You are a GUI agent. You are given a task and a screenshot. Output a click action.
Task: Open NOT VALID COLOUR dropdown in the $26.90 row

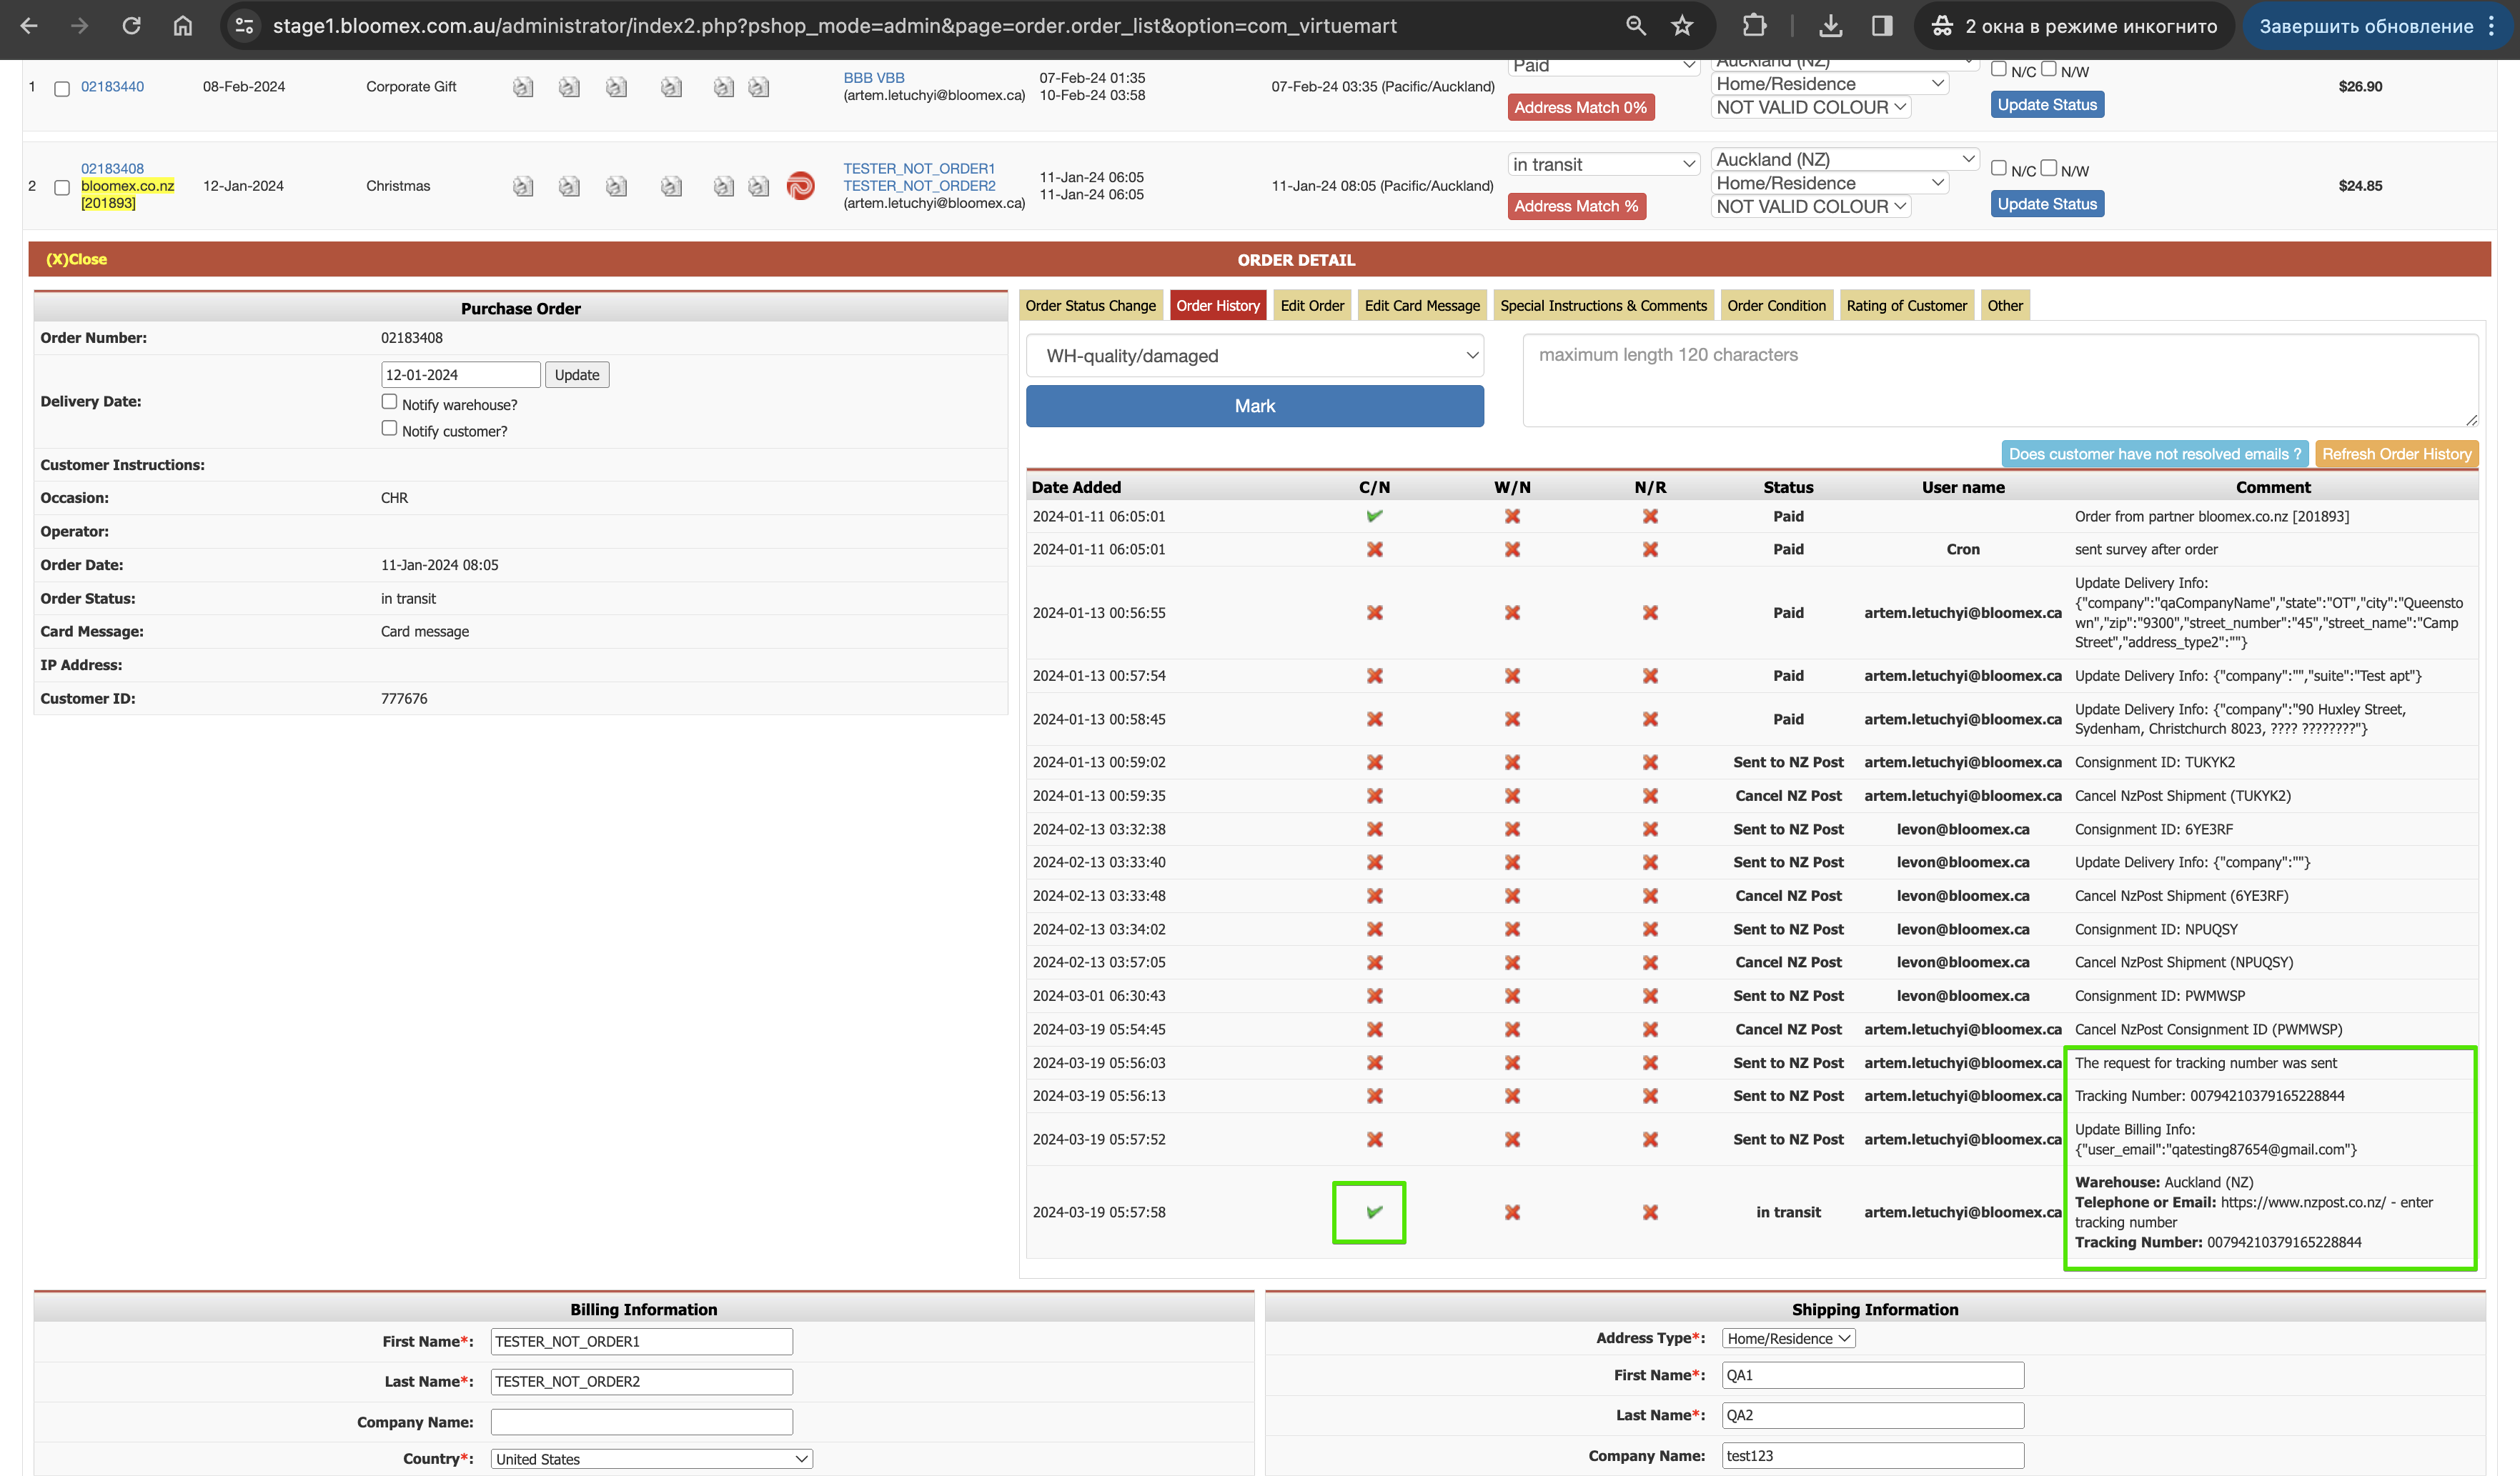pyautogui.click(x=1811, y=107)
